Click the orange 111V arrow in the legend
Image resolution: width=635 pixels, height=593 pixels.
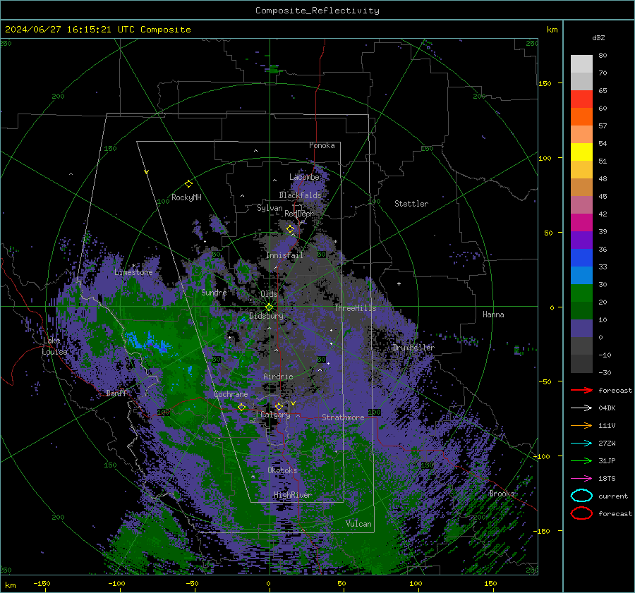(x=581, y=425)
